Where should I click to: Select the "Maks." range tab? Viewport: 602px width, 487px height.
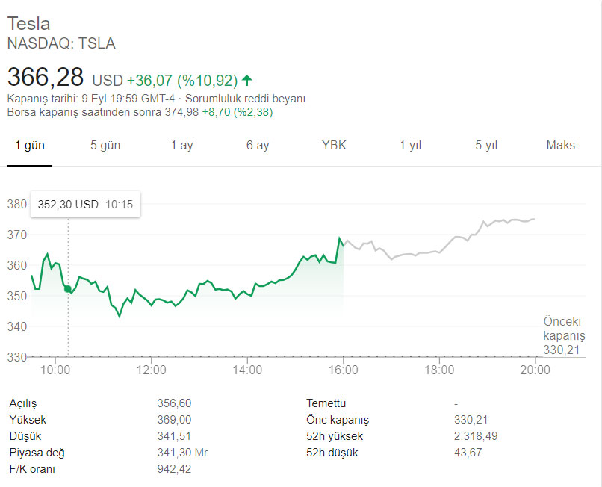[x=562, y=146]
